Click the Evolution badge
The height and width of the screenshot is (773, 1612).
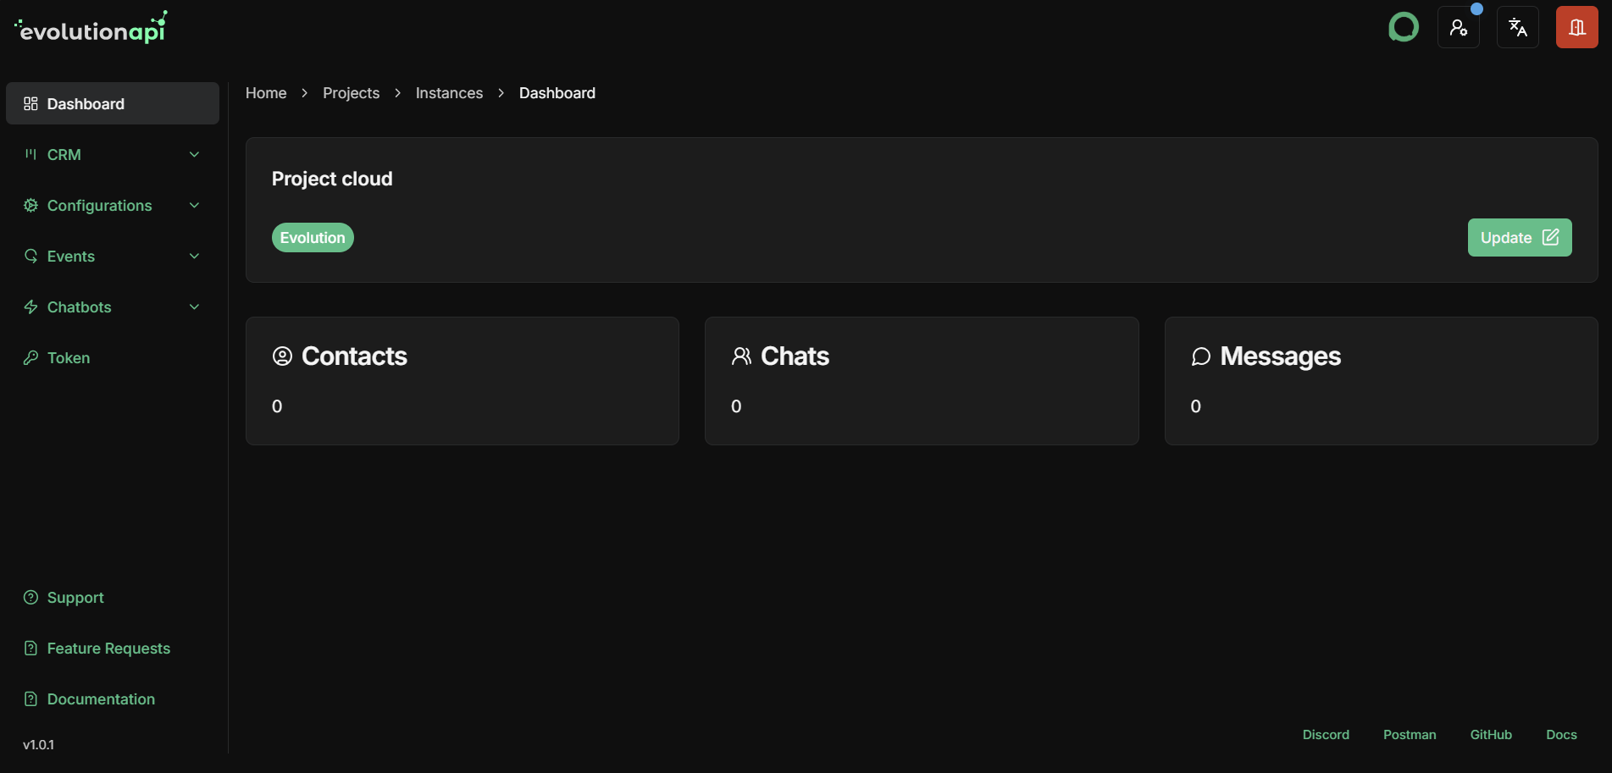[x=312, y=237]
